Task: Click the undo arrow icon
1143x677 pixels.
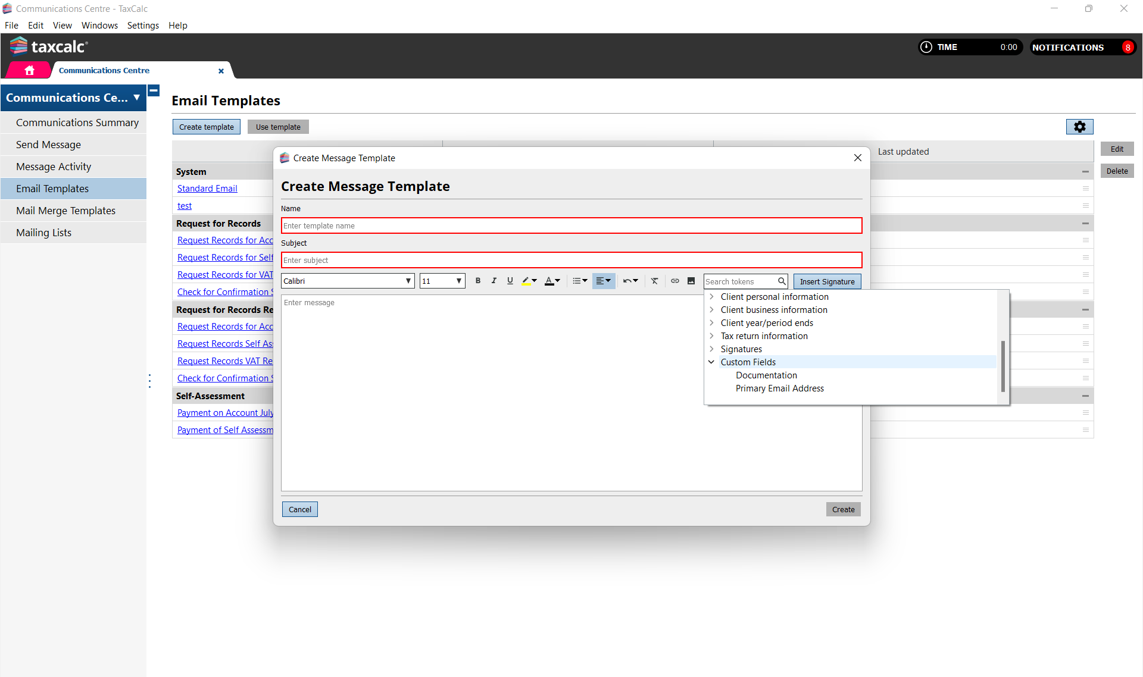Action: [x=627, y=281]
